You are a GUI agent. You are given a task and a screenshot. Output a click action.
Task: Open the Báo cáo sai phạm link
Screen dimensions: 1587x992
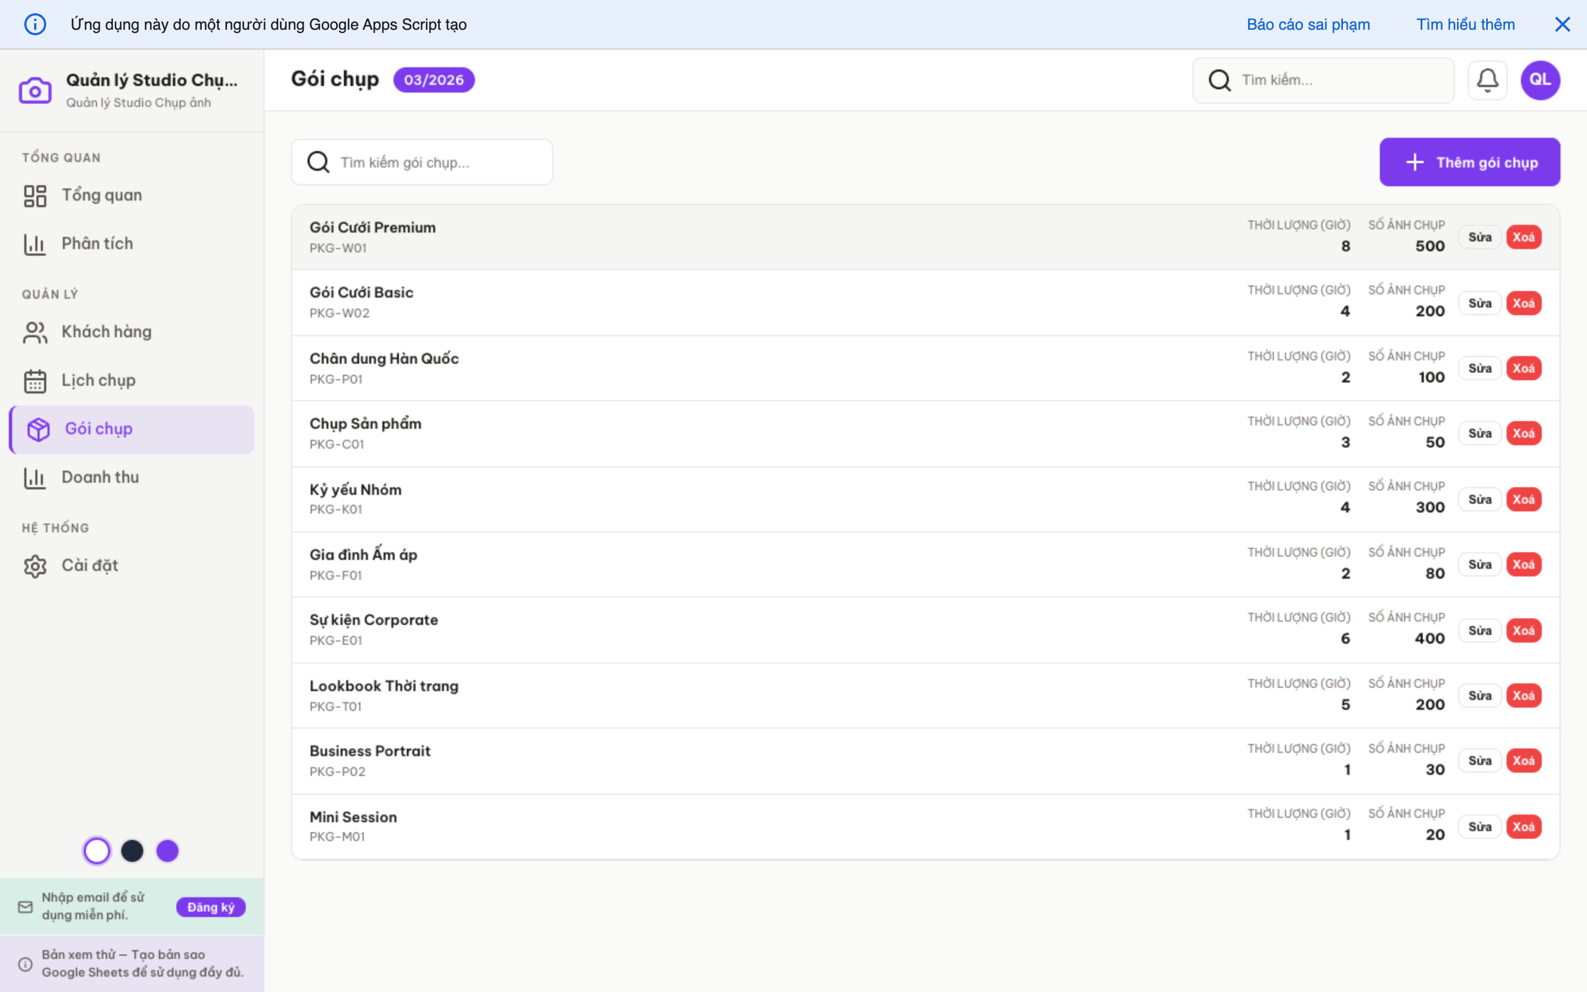pyautogui.click(x=1308, y=24)
